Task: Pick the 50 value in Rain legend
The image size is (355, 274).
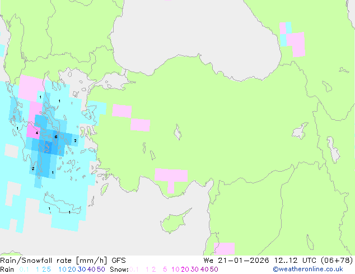Action: click(x=101, y=270)
